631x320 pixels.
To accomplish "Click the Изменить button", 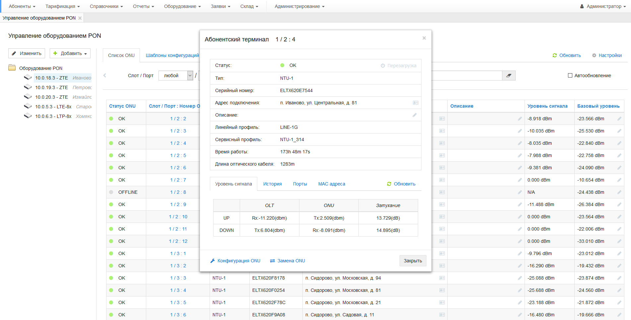I will coord(27,53).
